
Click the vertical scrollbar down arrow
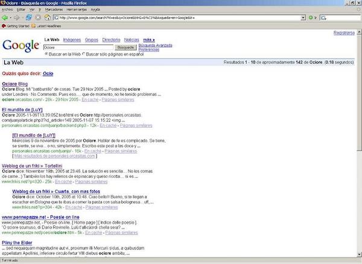click(359, 254)
